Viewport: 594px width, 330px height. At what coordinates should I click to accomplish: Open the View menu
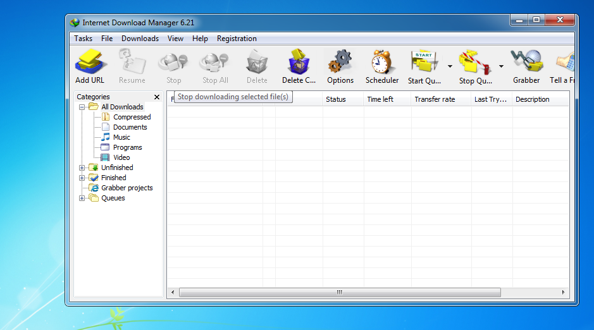175,39
